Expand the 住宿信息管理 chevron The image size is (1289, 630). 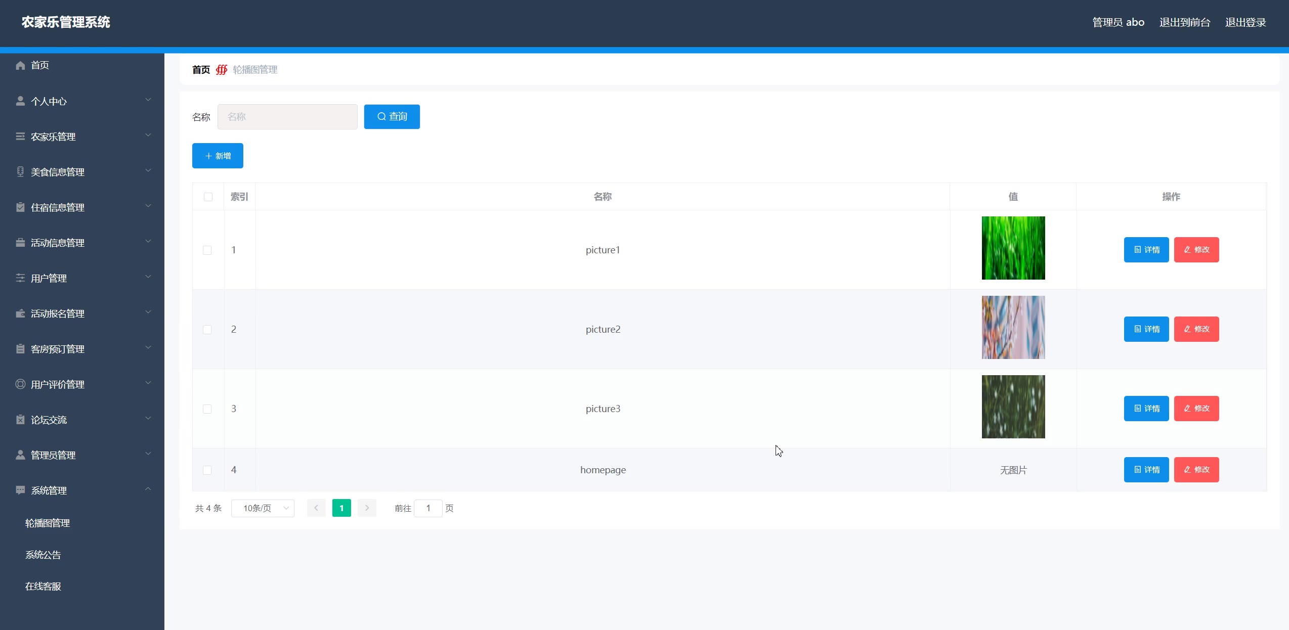(x=148, y=206)
